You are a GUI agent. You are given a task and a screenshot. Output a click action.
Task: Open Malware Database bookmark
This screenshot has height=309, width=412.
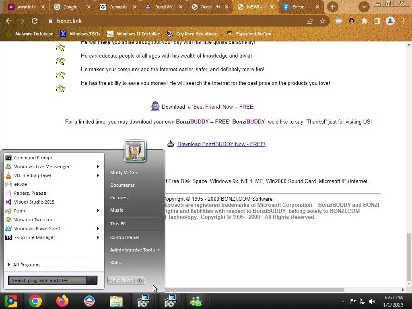pyautogui.click(x=31, y=34)
